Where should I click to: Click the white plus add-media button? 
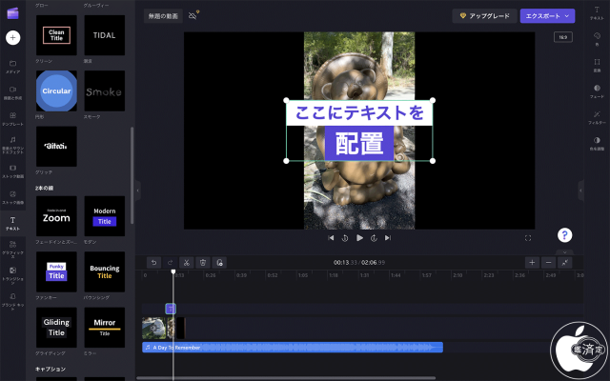[12, 38]
